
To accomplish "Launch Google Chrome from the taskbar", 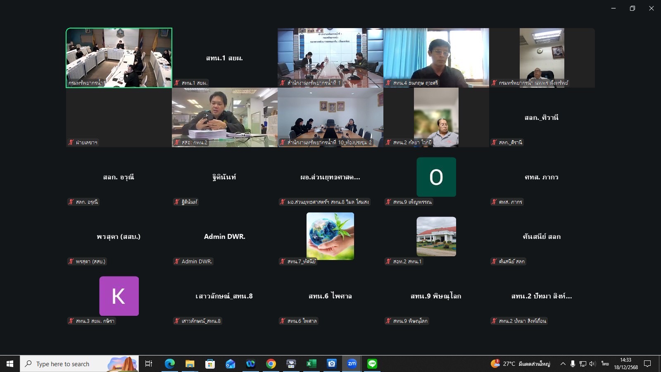I will (x=271, y=364).
